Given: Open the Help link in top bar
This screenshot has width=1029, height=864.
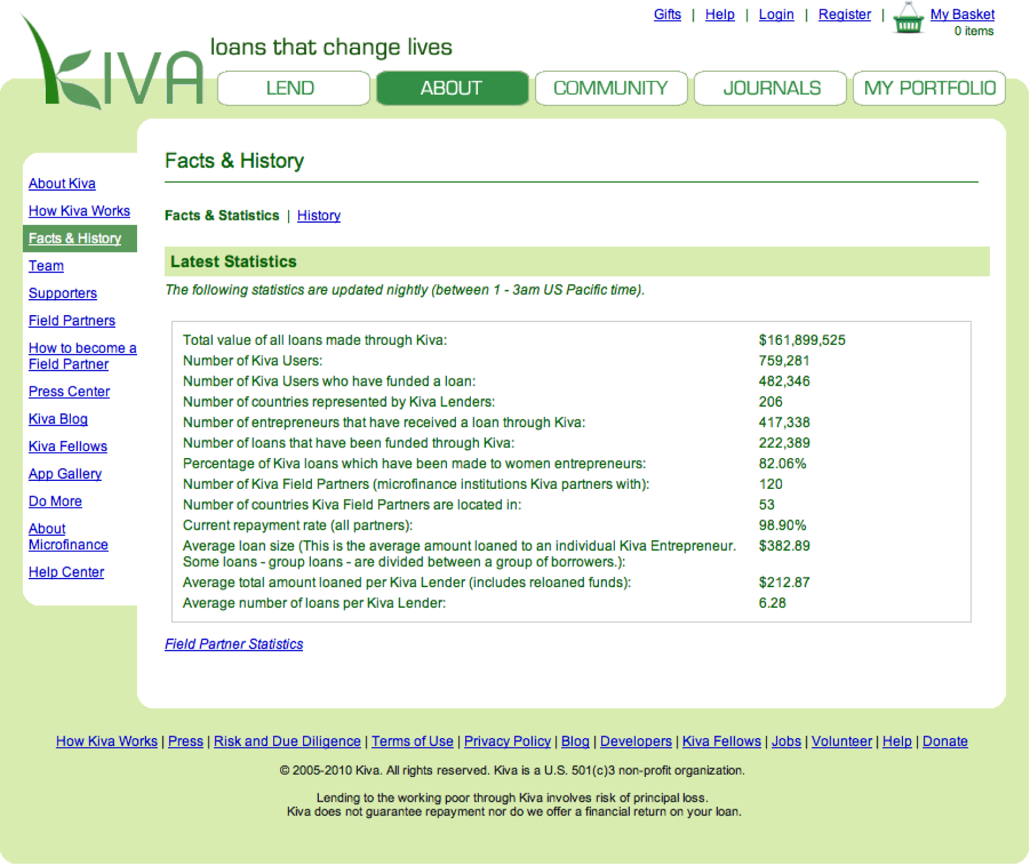Looking at the screenshot, I should click(x=720, y=14).
